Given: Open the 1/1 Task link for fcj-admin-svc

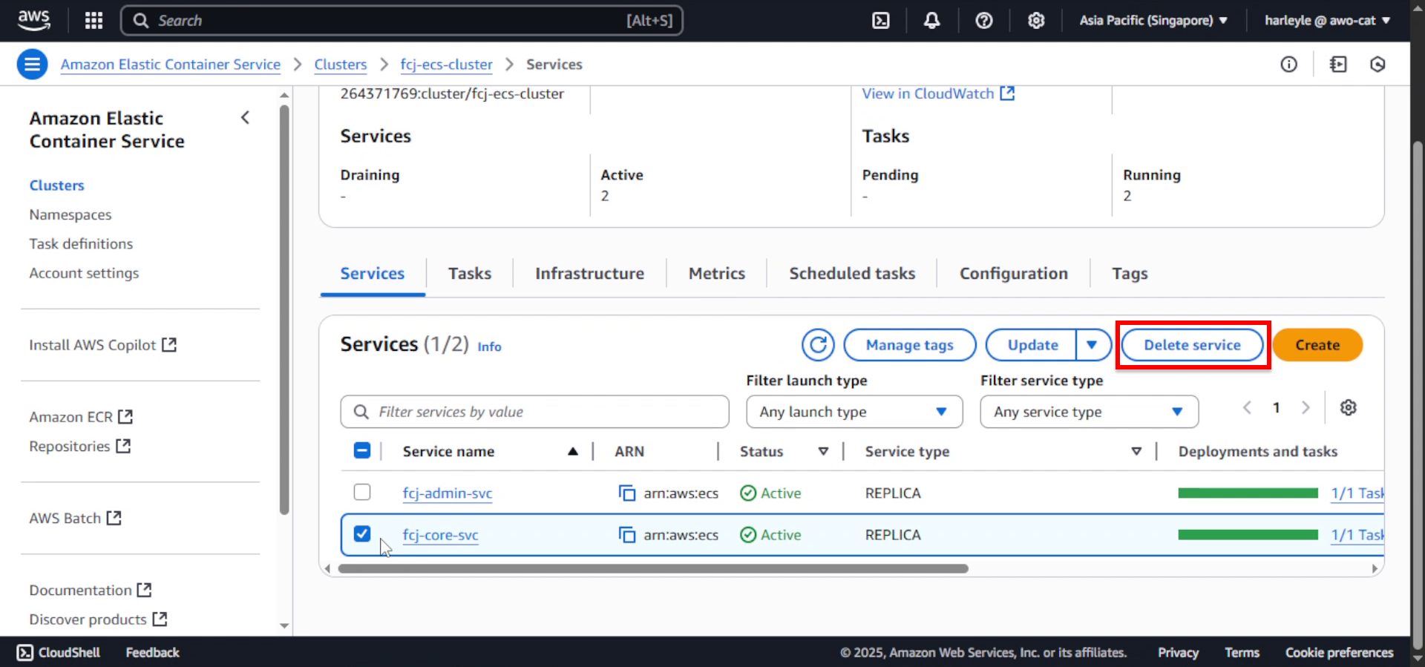Looking at the screenshot, I should [x=1357, y=493].
